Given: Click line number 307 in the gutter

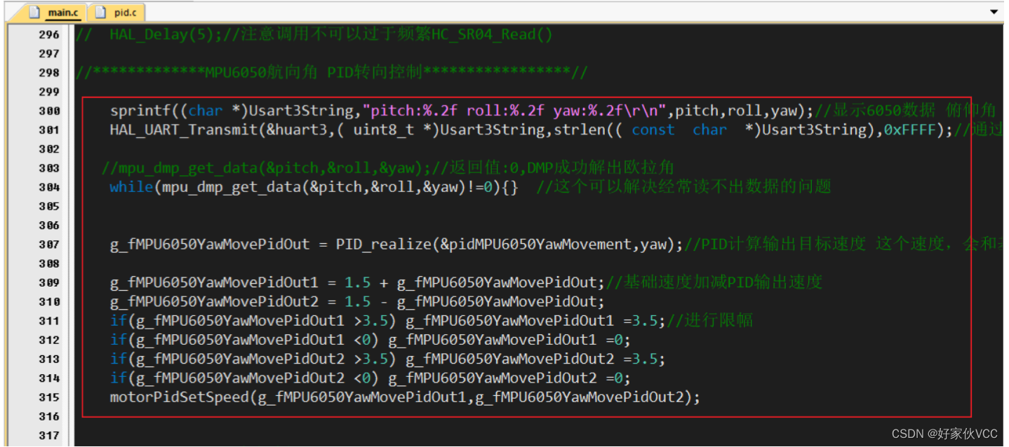Looking at the screenshot, I should point(49,245).
